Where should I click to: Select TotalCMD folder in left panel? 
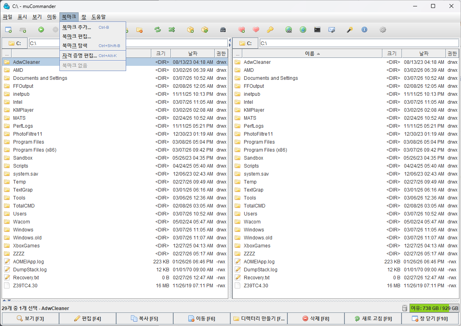(x=115, y=206)
